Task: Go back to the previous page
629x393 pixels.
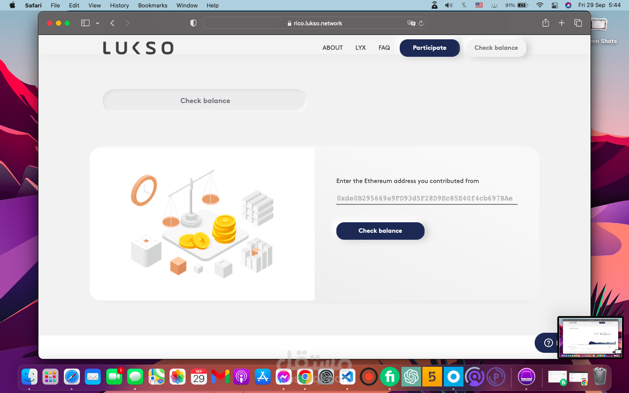Action: click(112, 23)
